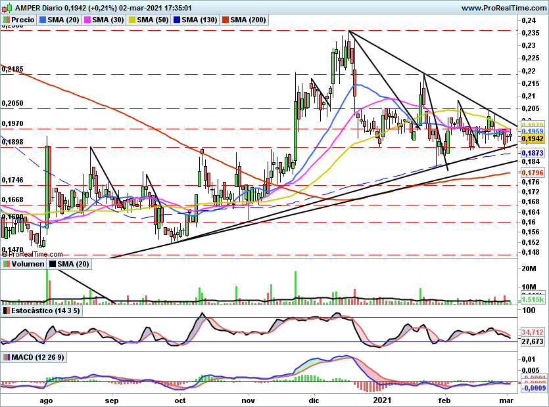Screen dimensions: 549x407
Task: Click the 'sep' month marker on time axis
Action: pos(112,400)
